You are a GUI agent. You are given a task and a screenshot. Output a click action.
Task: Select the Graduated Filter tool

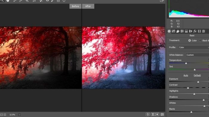(x=58, y=1)
